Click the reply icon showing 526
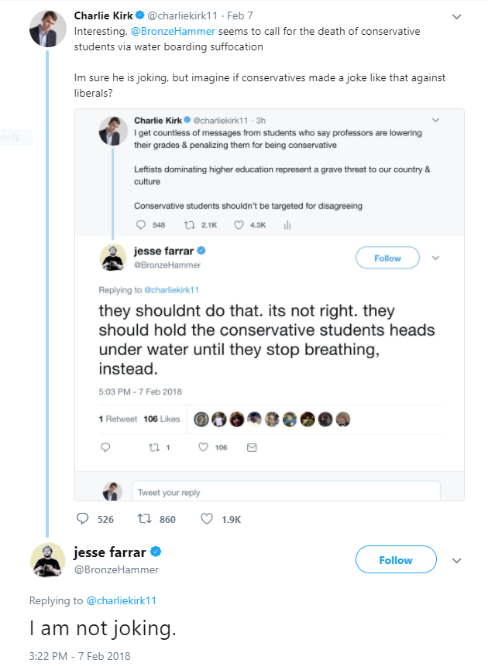The image size is (488, 670). pyautogui.click(x=83, y=519)
